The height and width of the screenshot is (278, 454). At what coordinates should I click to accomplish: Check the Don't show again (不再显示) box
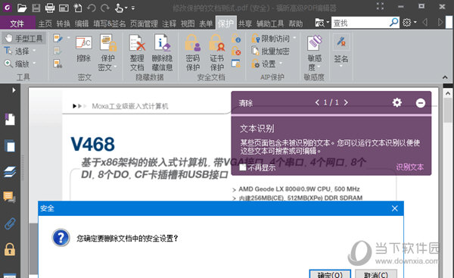coord(243,167)
